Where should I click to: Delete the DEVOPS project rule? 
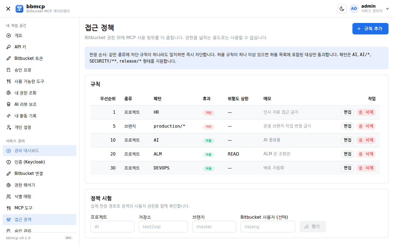[366, 168]
